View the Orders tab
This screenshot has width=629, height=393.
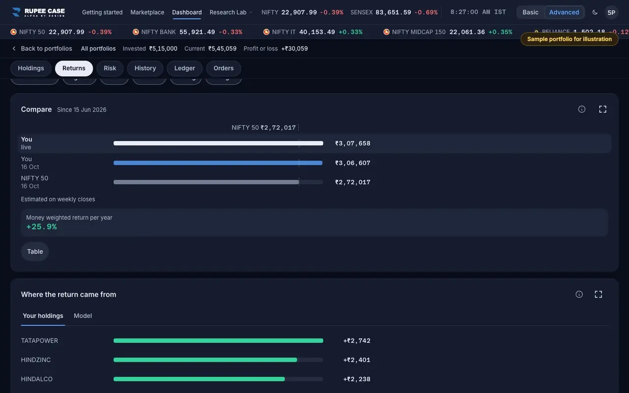(224, 68)
